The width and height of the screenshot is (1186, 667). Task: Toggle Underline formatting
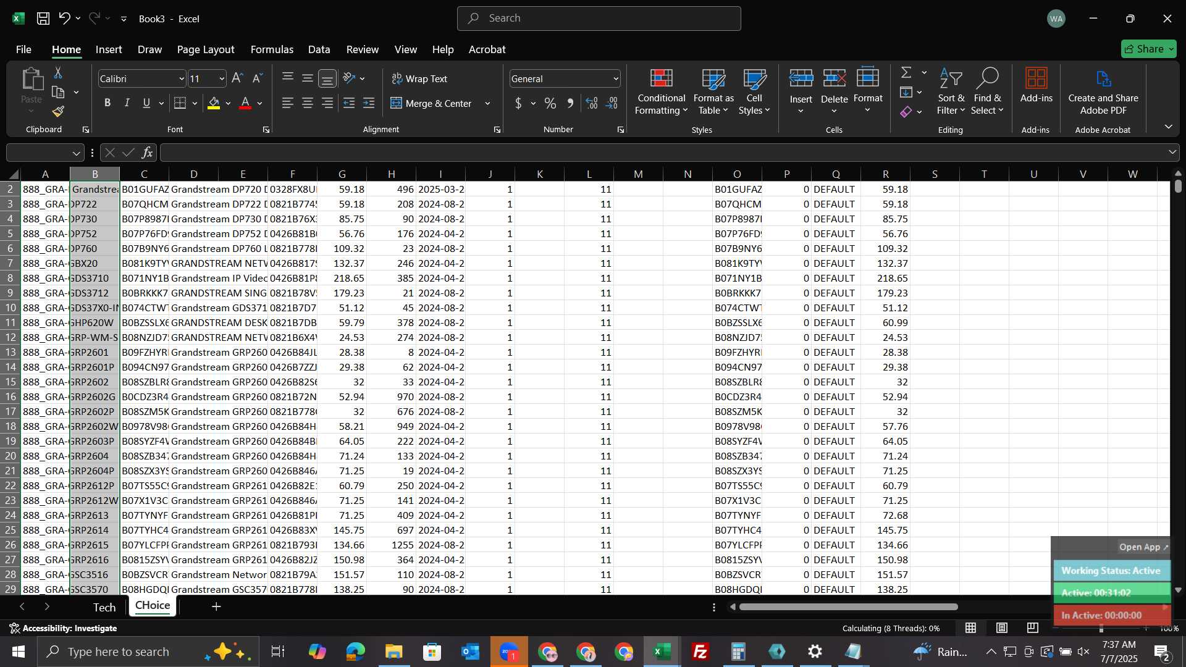click(146, 103)
